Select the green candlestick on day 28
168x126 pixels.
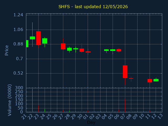point(69,49)
